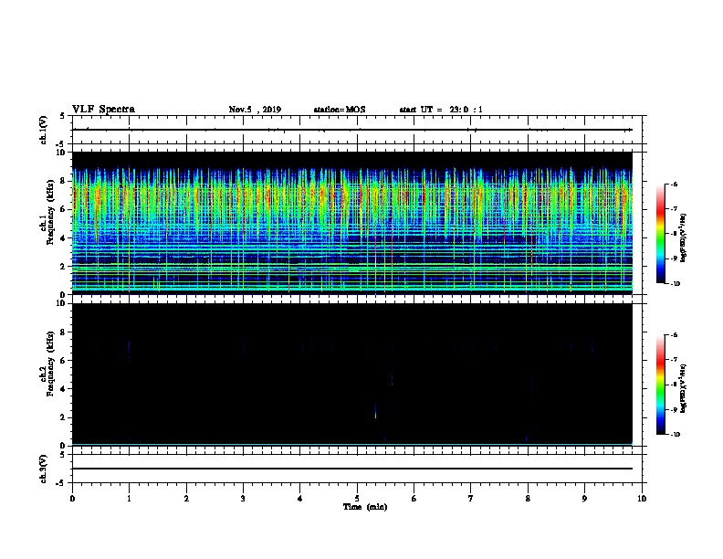
Task: Click the "station=MOS" header label
Action: pyautogui.click(x=340, y=110)
